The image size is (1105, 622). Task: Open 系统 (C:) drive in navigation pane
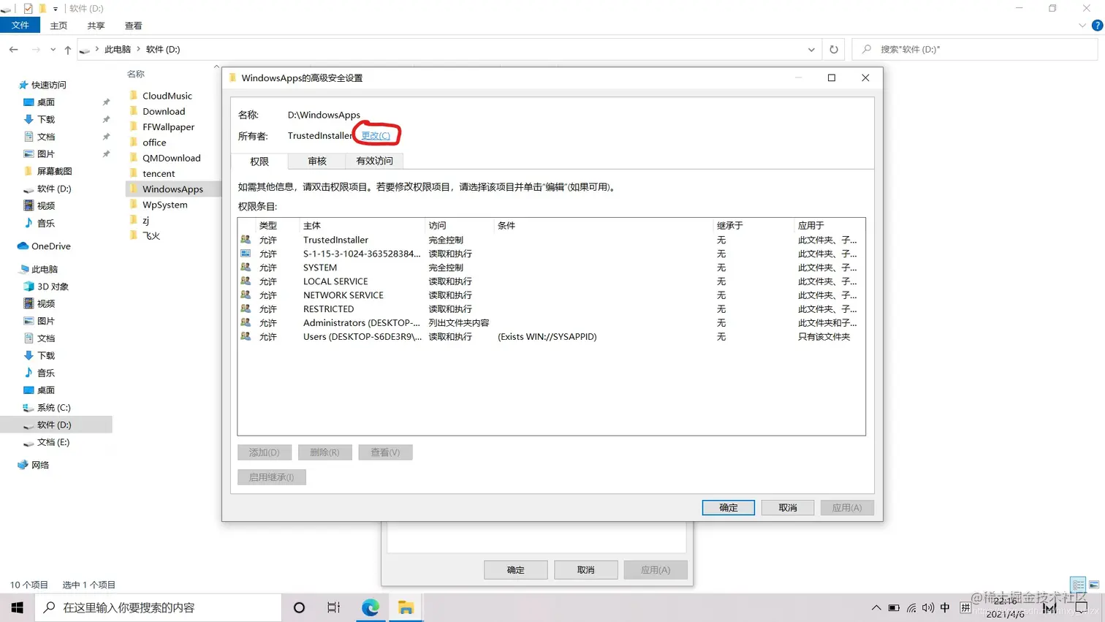[x=53, y=407]
